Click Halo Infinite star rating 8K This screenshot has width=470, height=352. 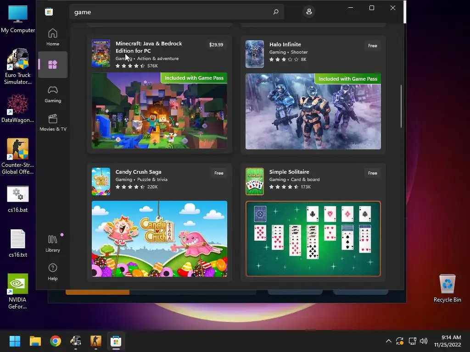point(288,60)
